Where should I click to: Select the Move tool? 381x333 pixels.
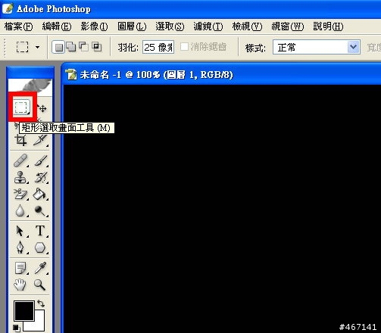(x=42, y=108)
